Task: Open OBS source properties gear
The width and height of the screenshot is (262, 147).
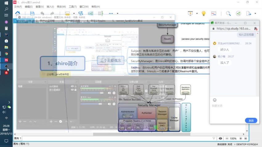Action: pyautogui.click(x=60, y=121)
